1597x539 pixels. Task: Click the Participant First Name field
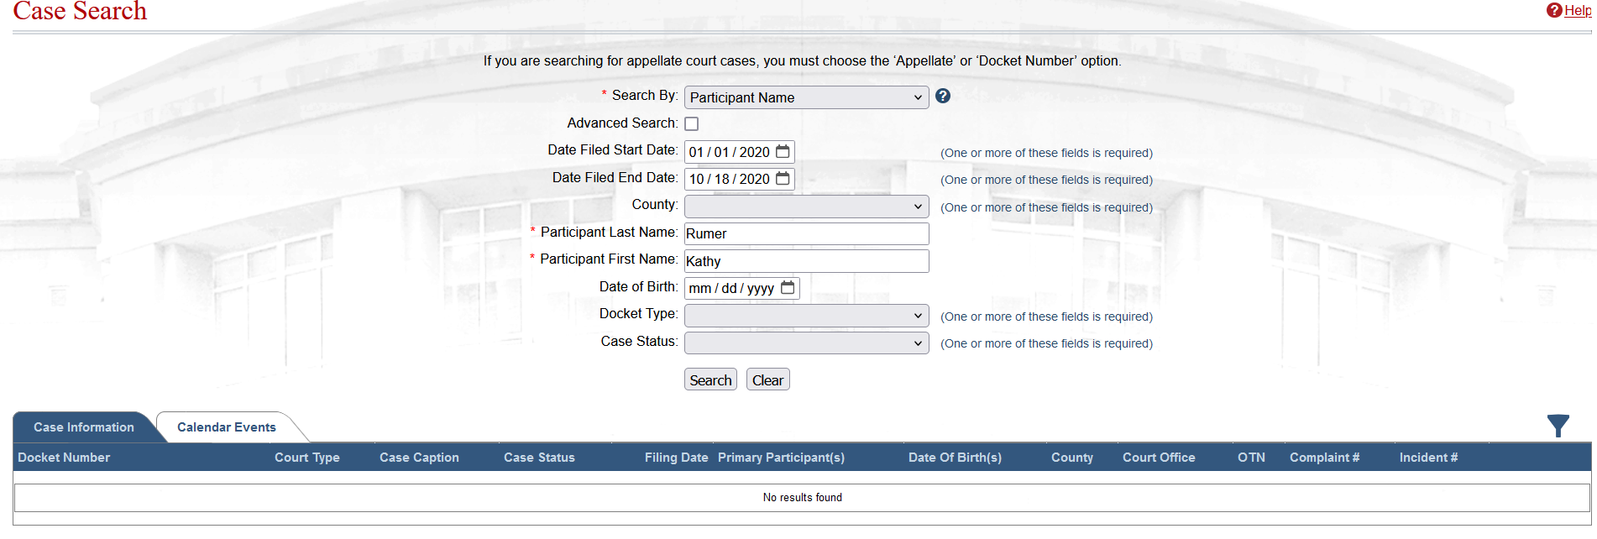coord(806,261)
